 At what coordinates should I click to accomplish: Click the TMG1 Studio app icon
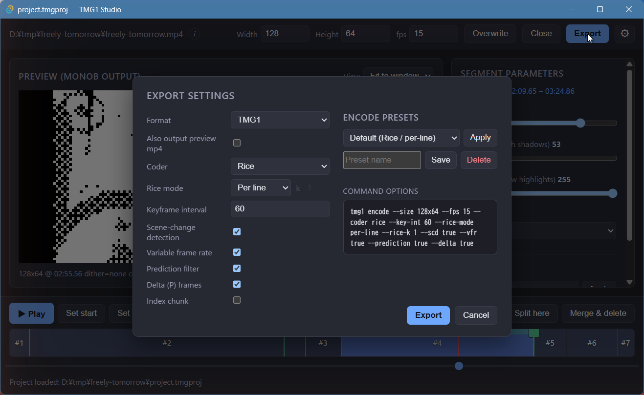tap(9, 9)
